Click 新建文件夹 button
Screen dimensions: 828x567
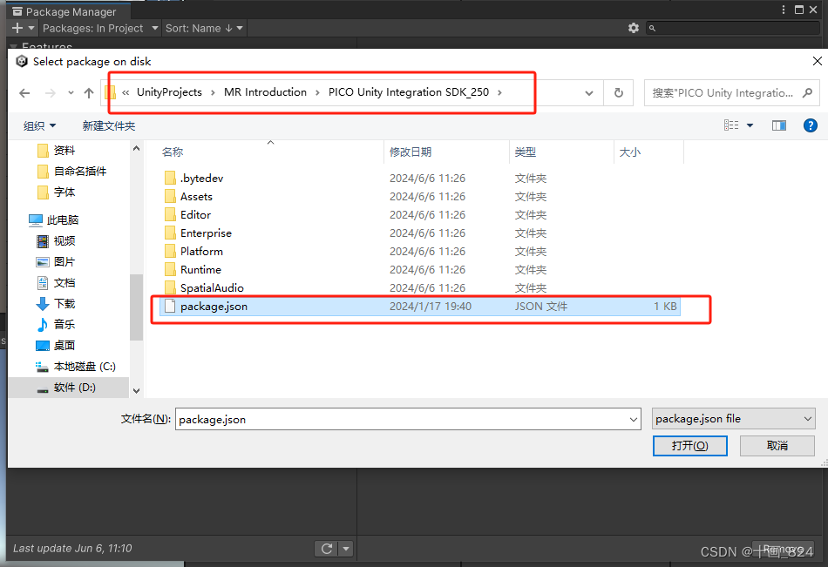(x=109, y=125)
